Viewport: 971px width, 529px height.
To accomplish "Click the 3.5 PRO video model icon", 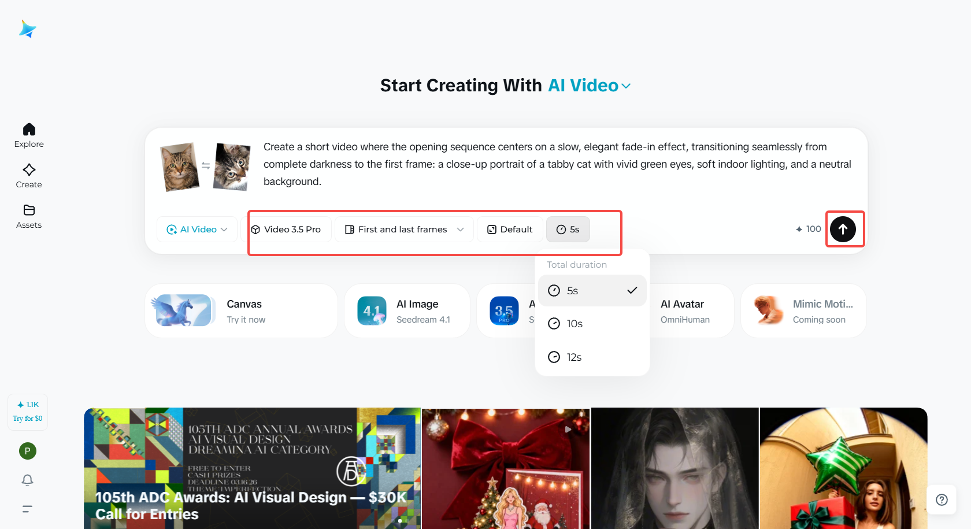I will click(504, 311).
